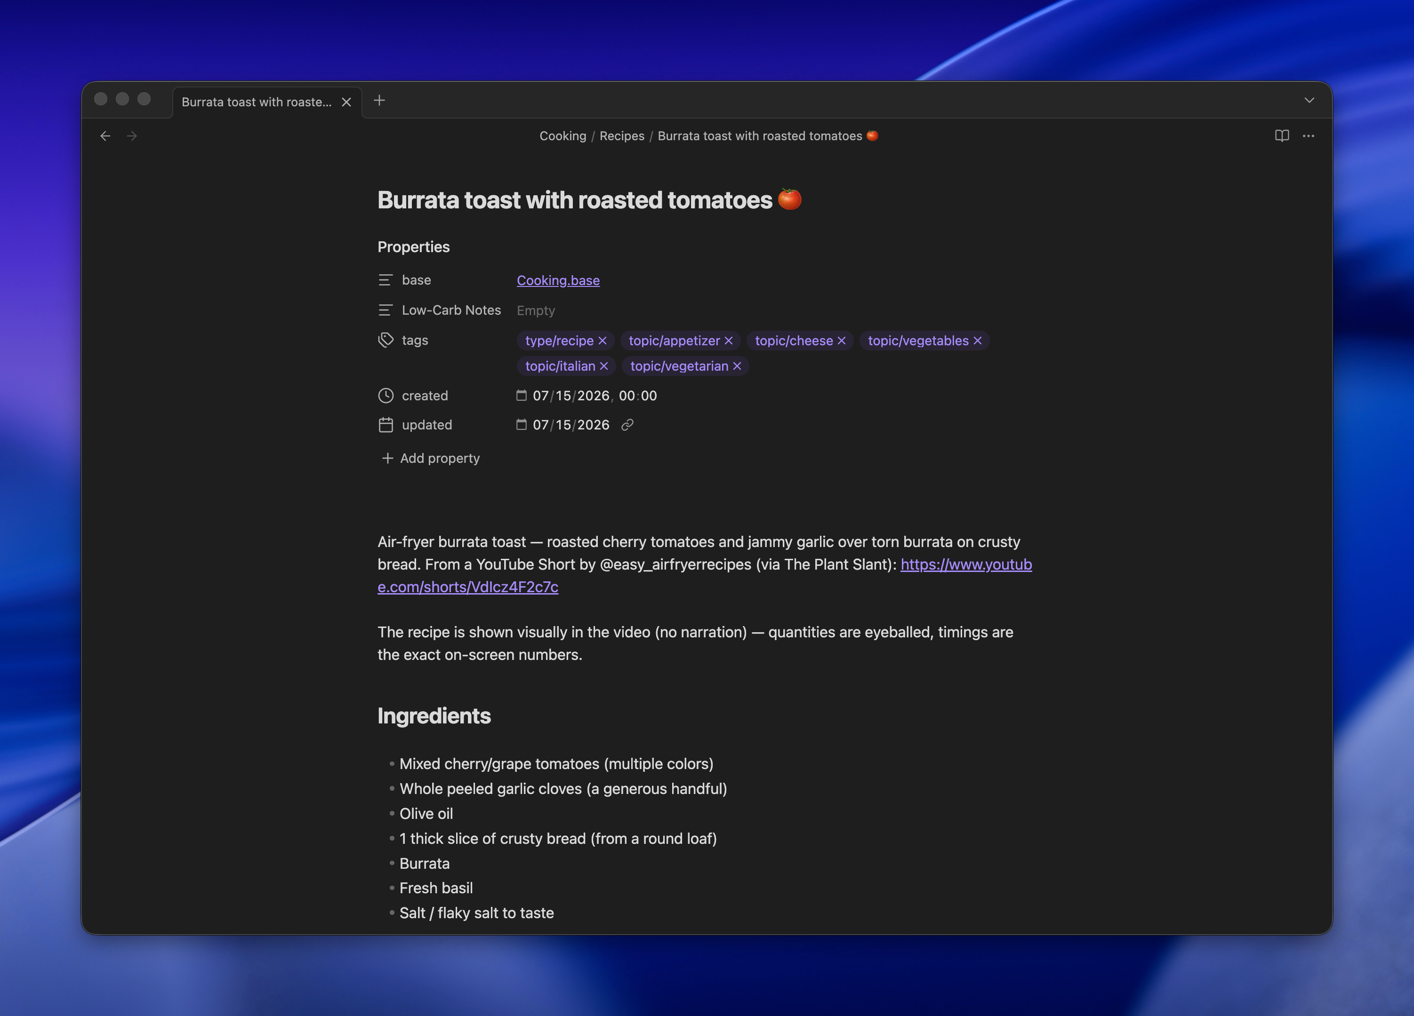This screenshot has width=1414, height=1016.
Task: Open the type/recipe tag
Action: [559, 341]
